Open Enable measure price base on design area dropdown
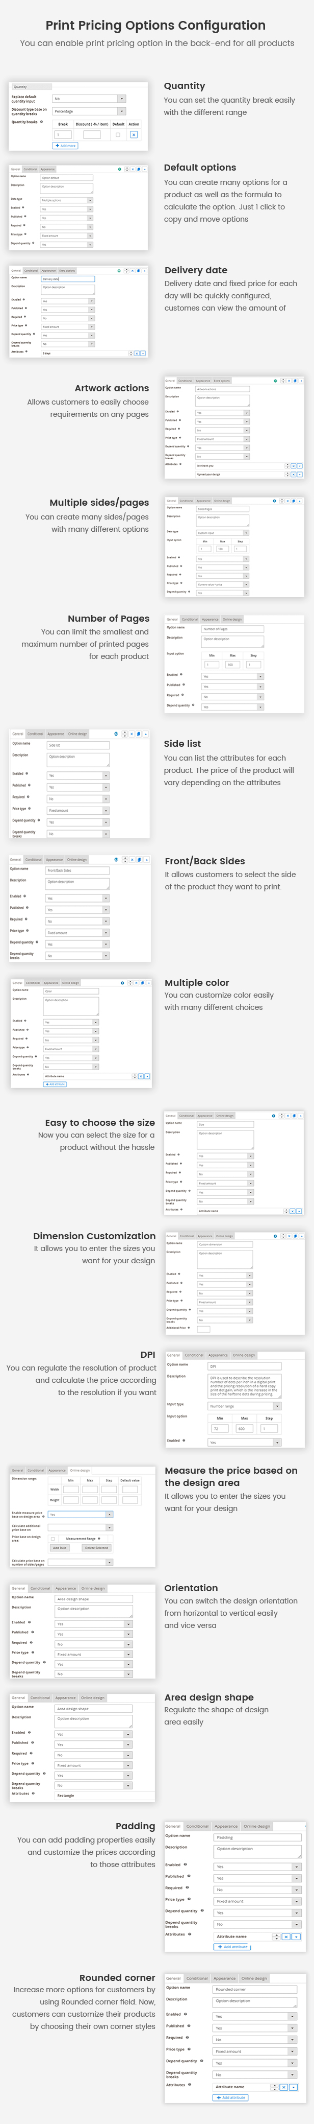Screen dimensions: 314x2124 [80, 1515]
